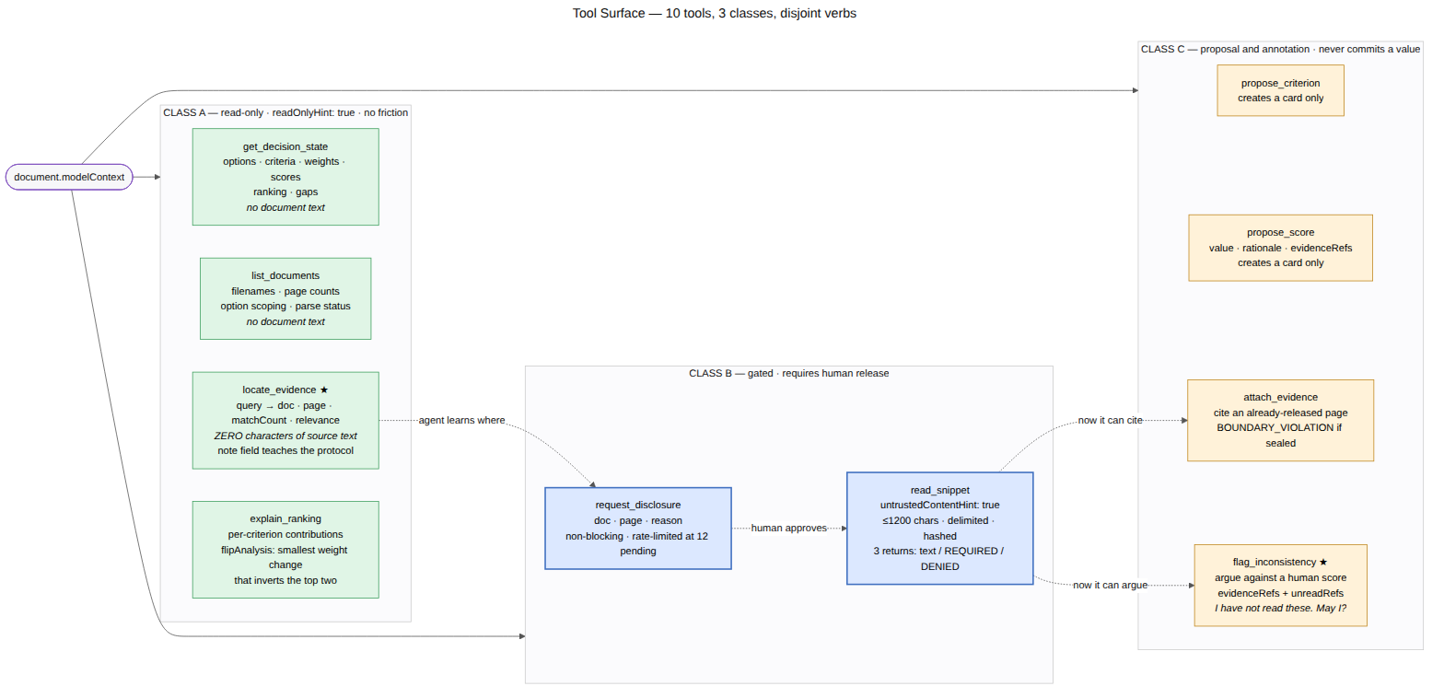The width and height of the screenshot is (1444, 698).
Task: Click the locate_evidence tool box
Action: 285,420
